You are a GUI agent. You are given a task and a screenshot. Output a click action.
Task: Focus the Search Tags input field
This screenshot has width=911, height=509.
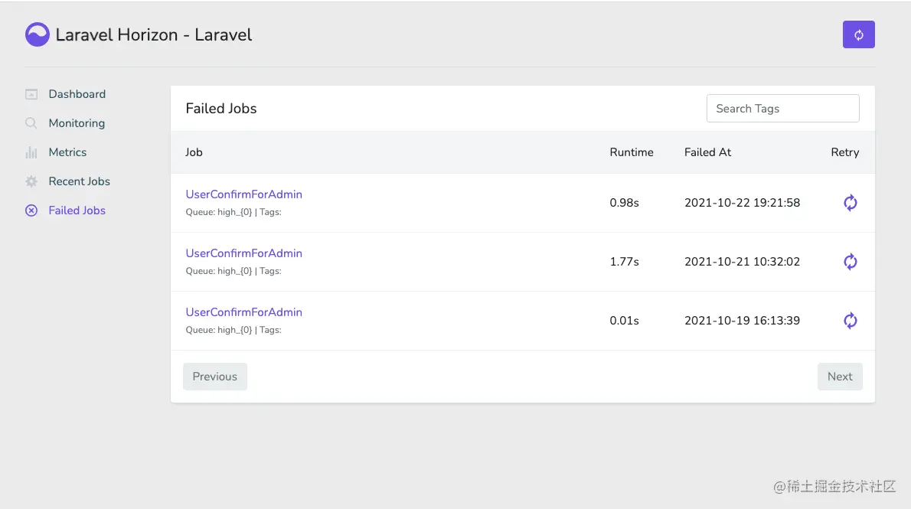[782, 109]
